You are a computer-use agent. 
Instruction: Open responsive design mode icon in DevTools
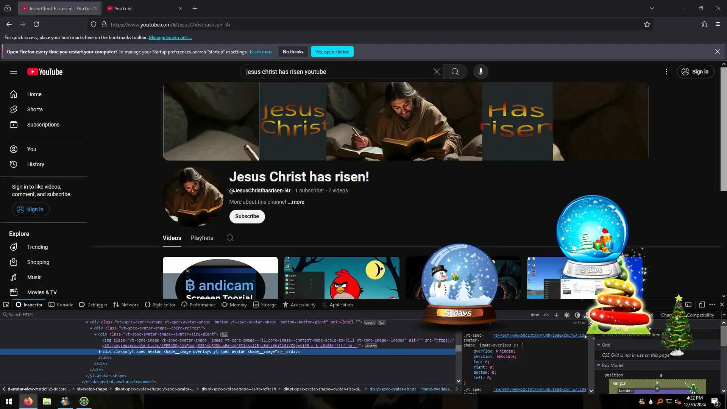click(x=702, y=304)
